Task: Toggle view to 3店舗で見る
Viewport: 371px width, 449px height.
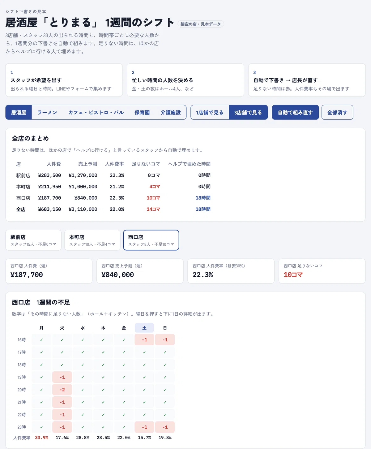Action: [x=248, y=112]
